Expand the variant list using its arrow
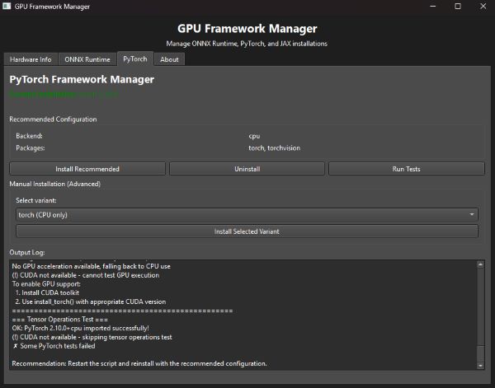The image size is (495, 388). (472, 215)
